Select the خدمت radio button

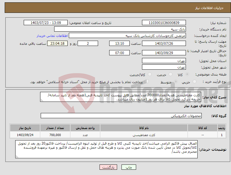170,74
